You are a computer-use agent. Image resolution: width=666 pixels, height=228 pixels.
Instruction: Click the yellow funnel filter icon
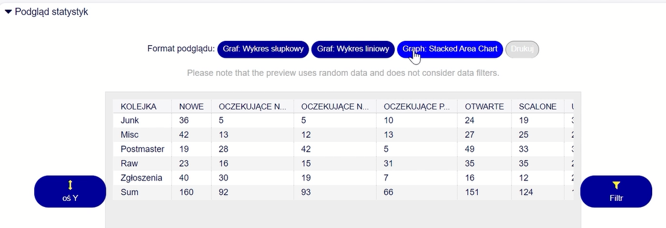point(616,185)
